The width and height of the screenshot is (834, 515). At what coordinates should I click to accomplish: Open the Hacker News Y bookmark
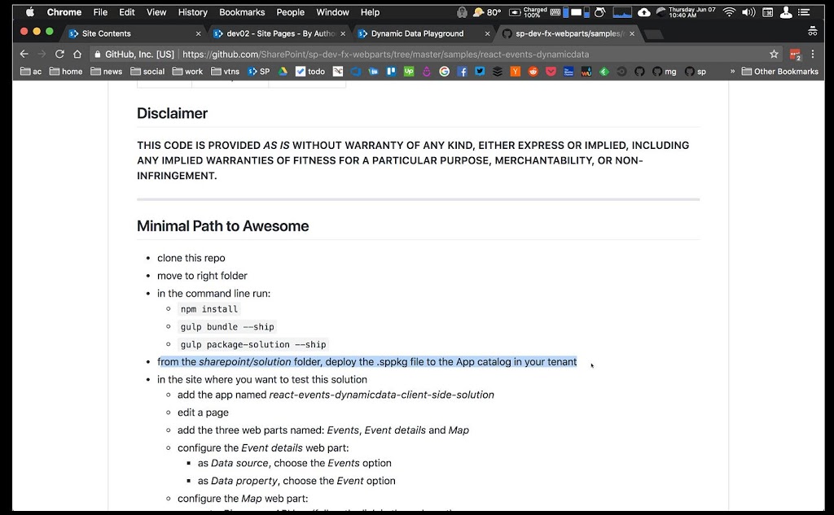[515, 72]
